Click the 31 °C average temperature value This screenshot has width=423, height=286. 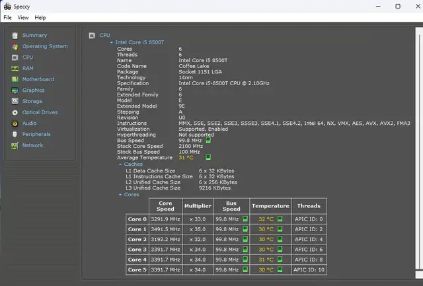pos(186,157)
